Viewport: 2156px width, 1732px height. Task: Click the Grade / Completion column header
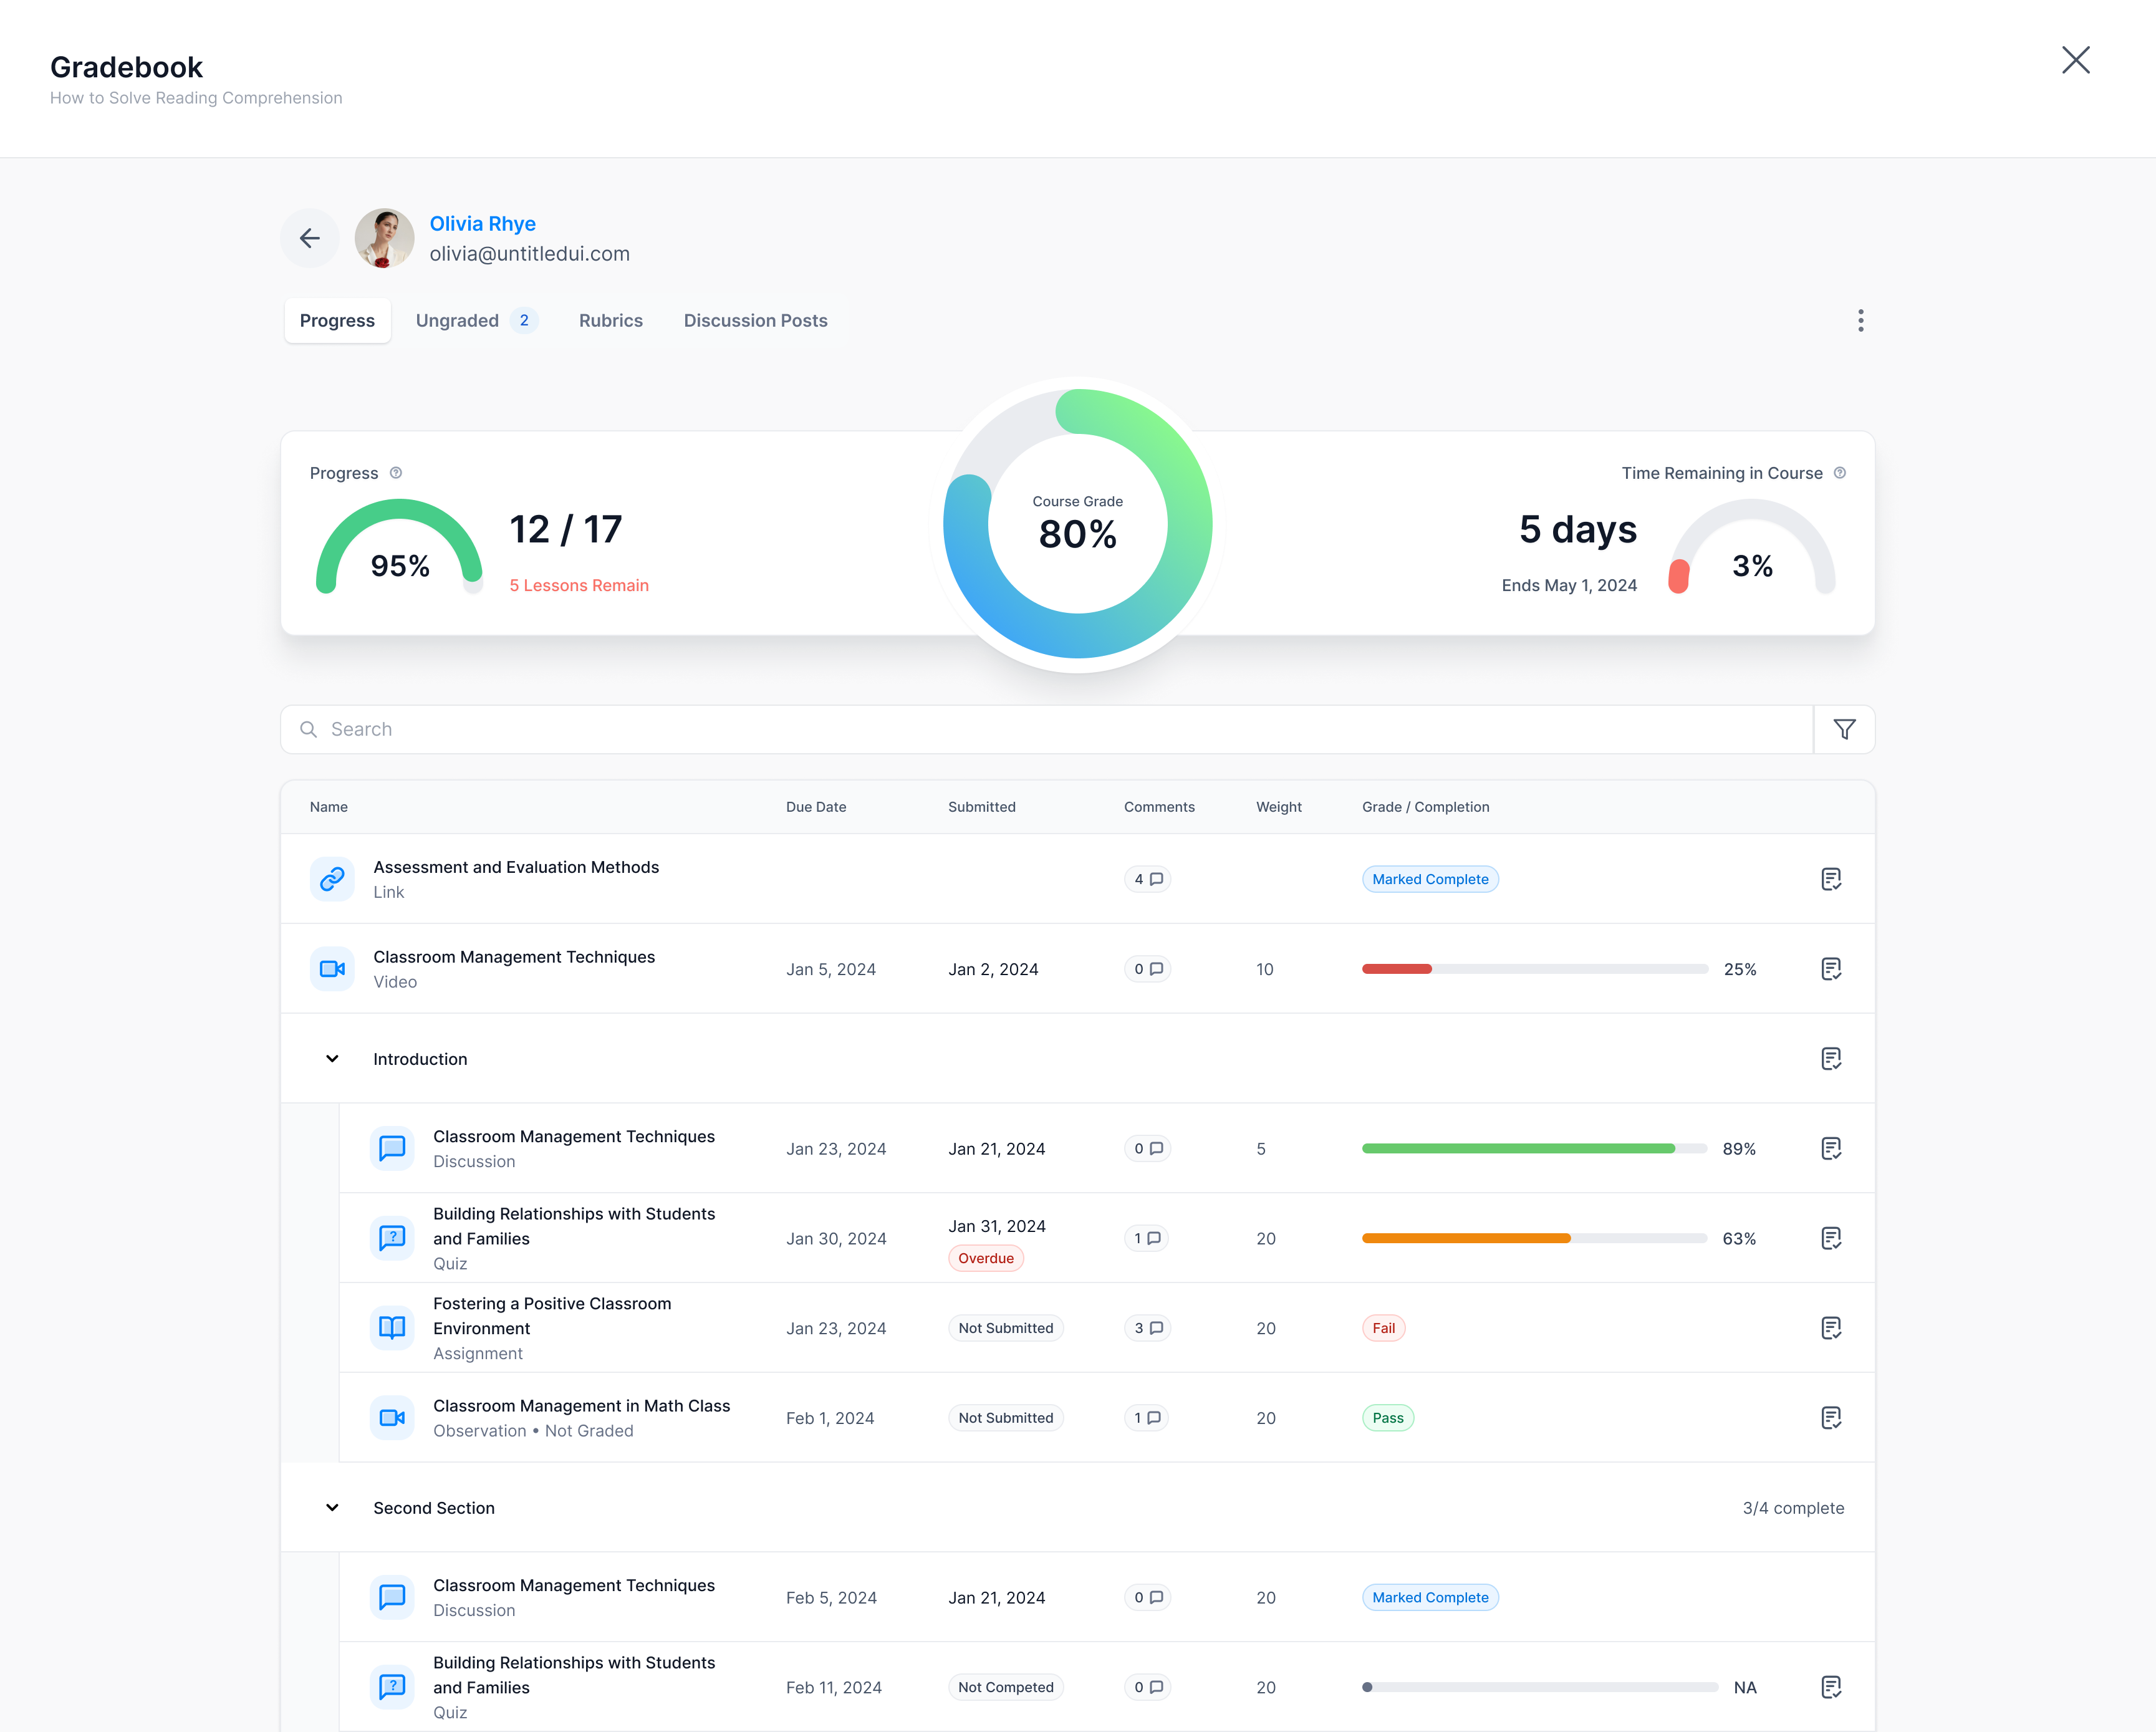coord(1426,807)
